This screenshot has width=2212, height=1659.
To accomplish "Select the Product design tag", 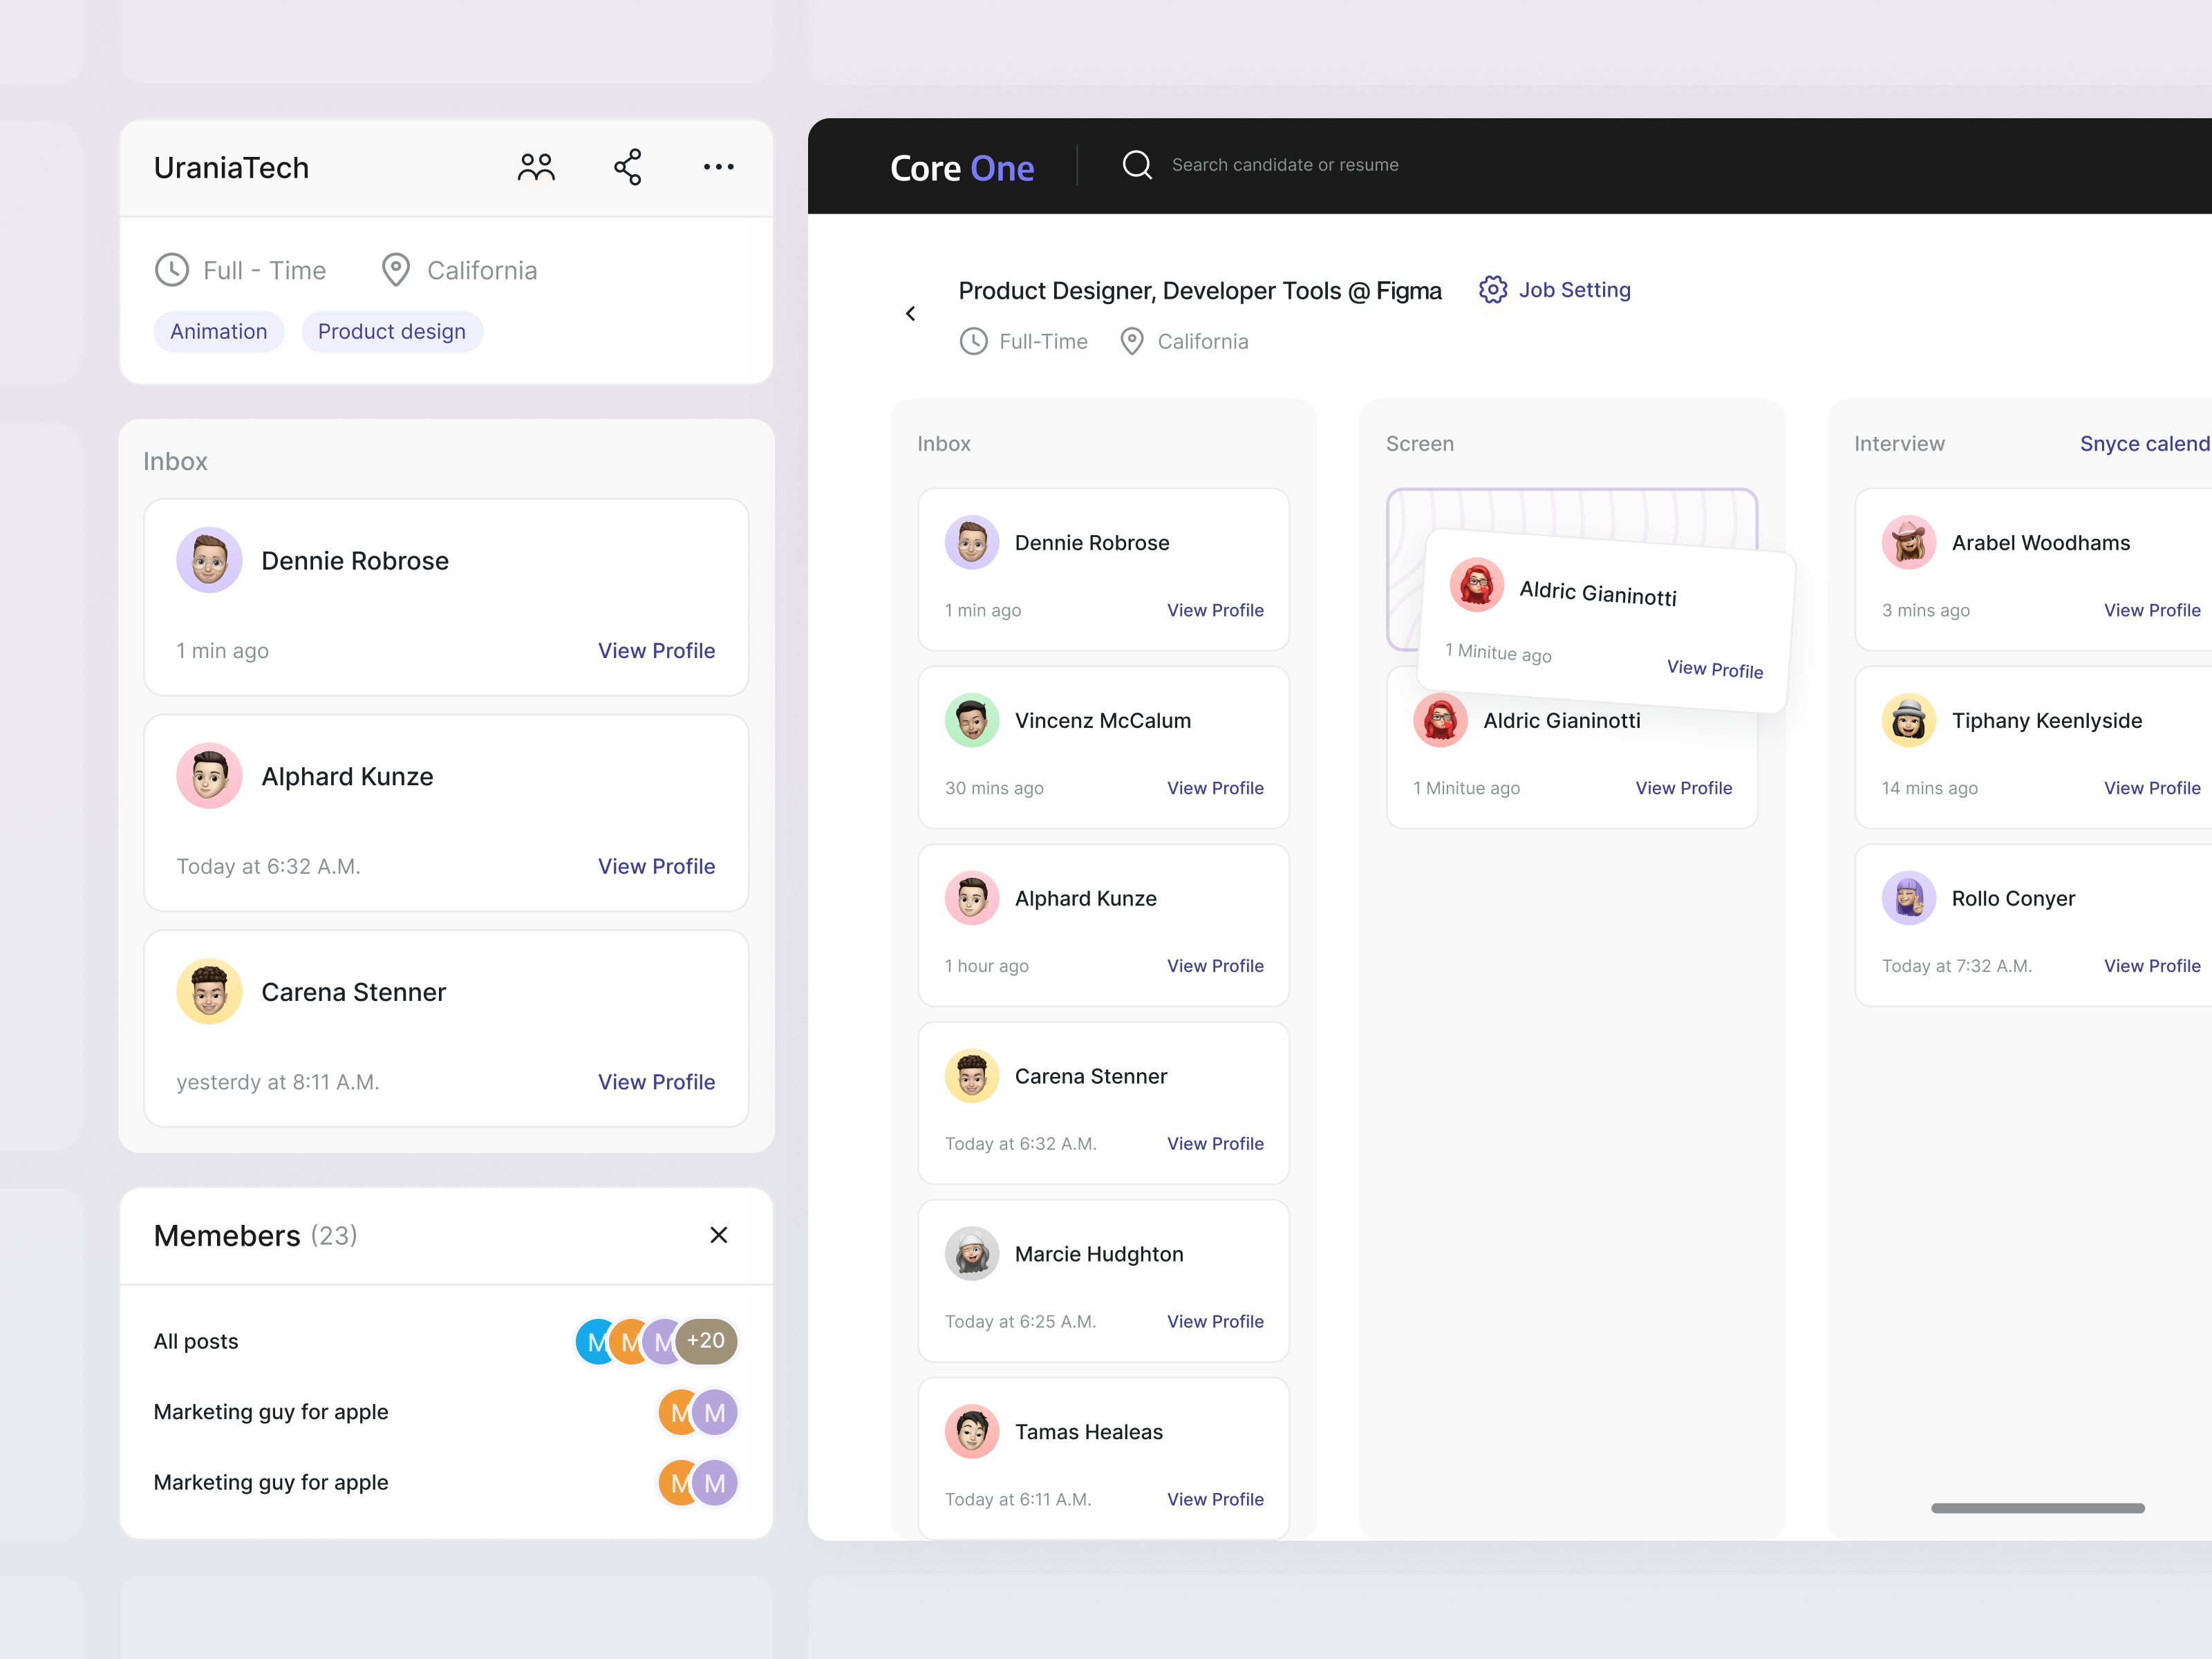I will click(x=392, y=331).
